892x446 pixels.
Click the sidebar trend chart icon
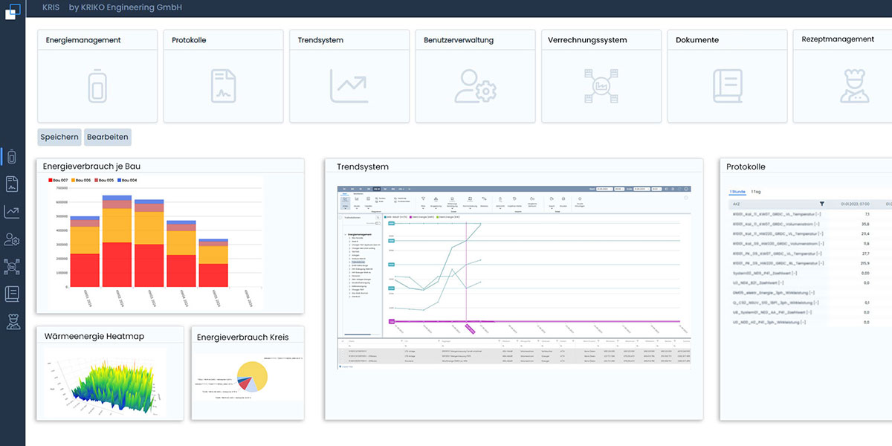pyautogui.click(x=12, y=212)
